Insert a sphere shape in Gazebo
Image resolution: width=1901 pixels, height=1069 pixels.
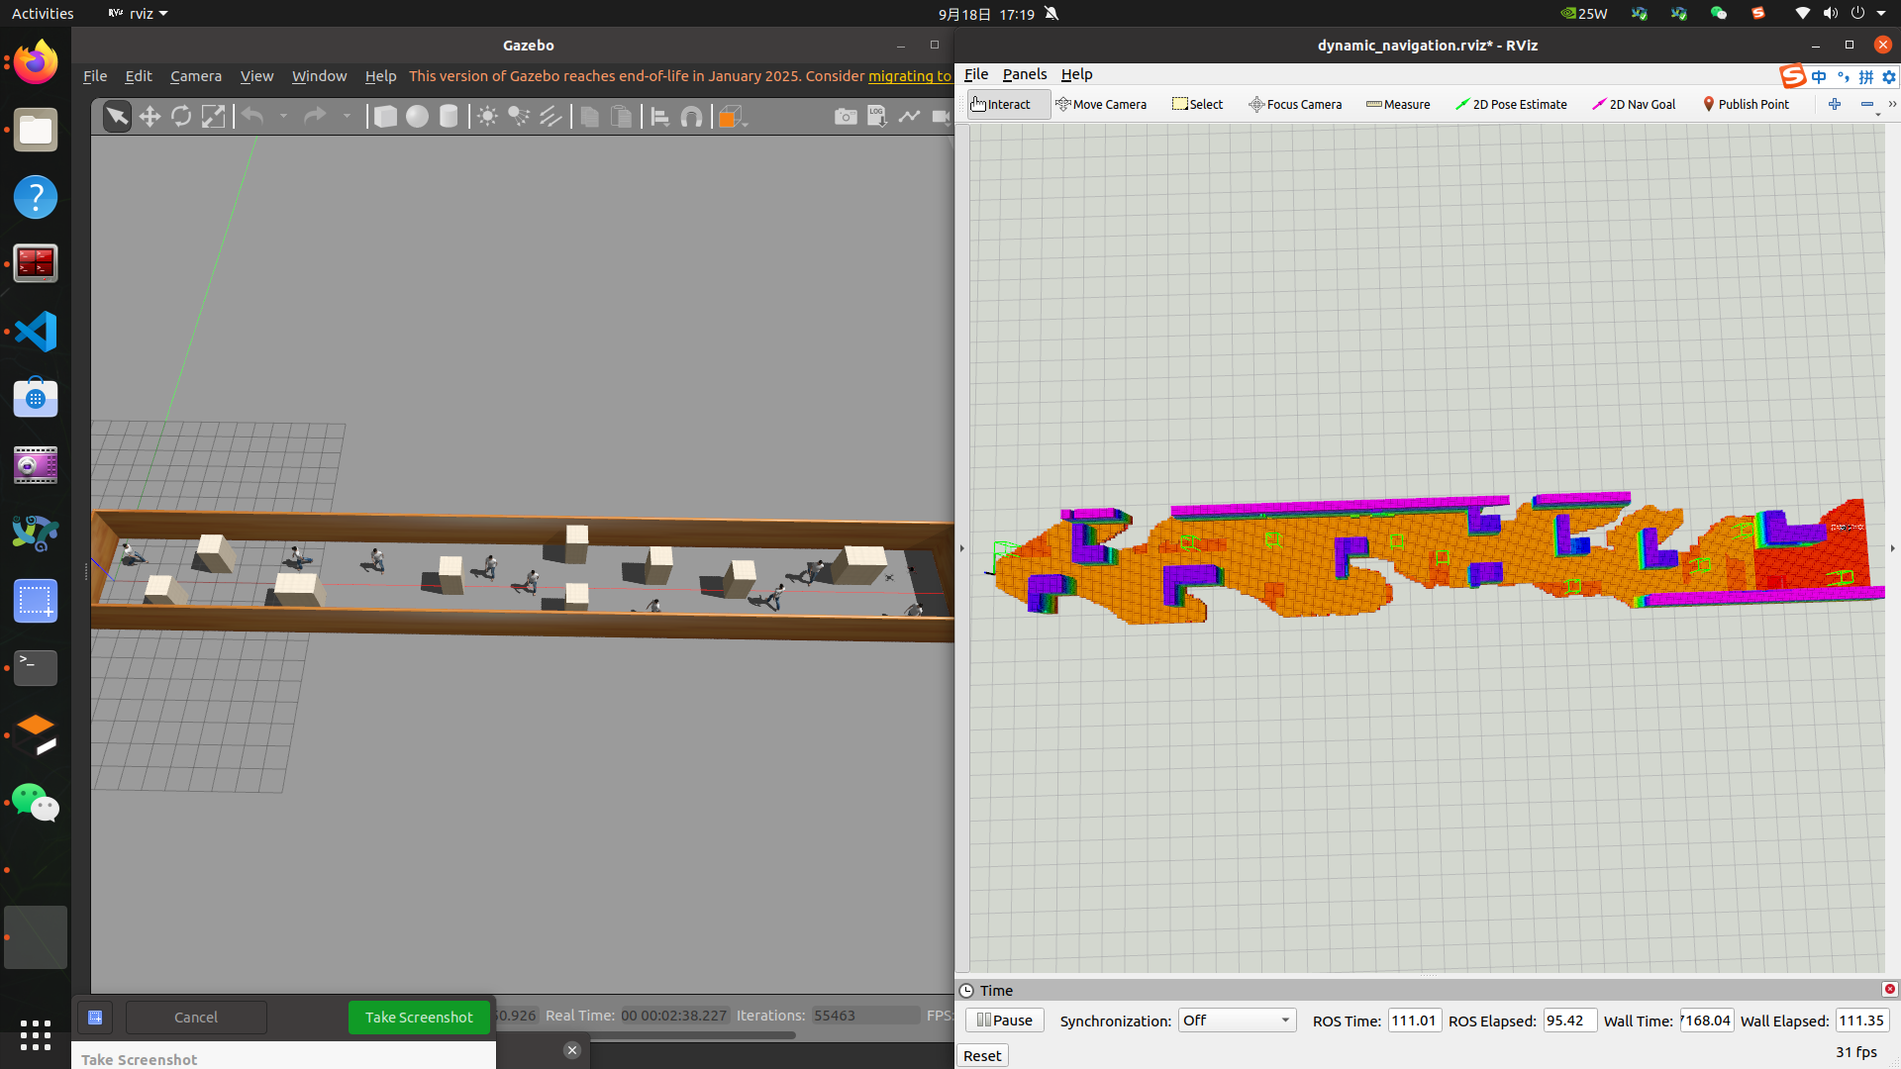tap(417, 117)
